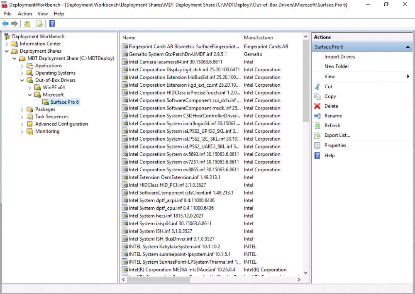Sort by the Manufacturer column header

271,38
